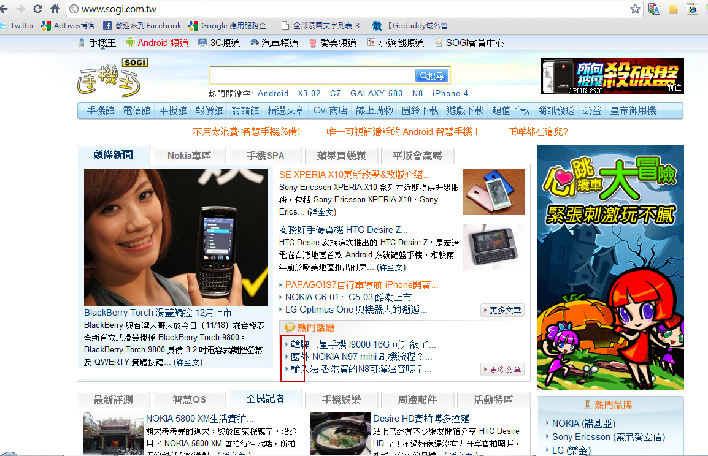Open 全部漫畫文字列表 bookmark
The height and width of the screenshot is (456, 708).
pyautogui.click(x=323, y=26)
